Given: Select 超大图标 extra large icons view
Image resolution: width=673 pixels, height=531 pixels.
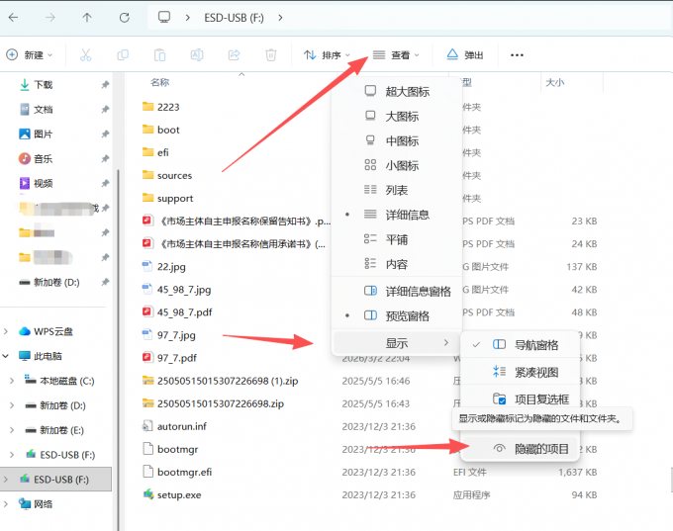Looking at the screenshot, I should 397,91.
